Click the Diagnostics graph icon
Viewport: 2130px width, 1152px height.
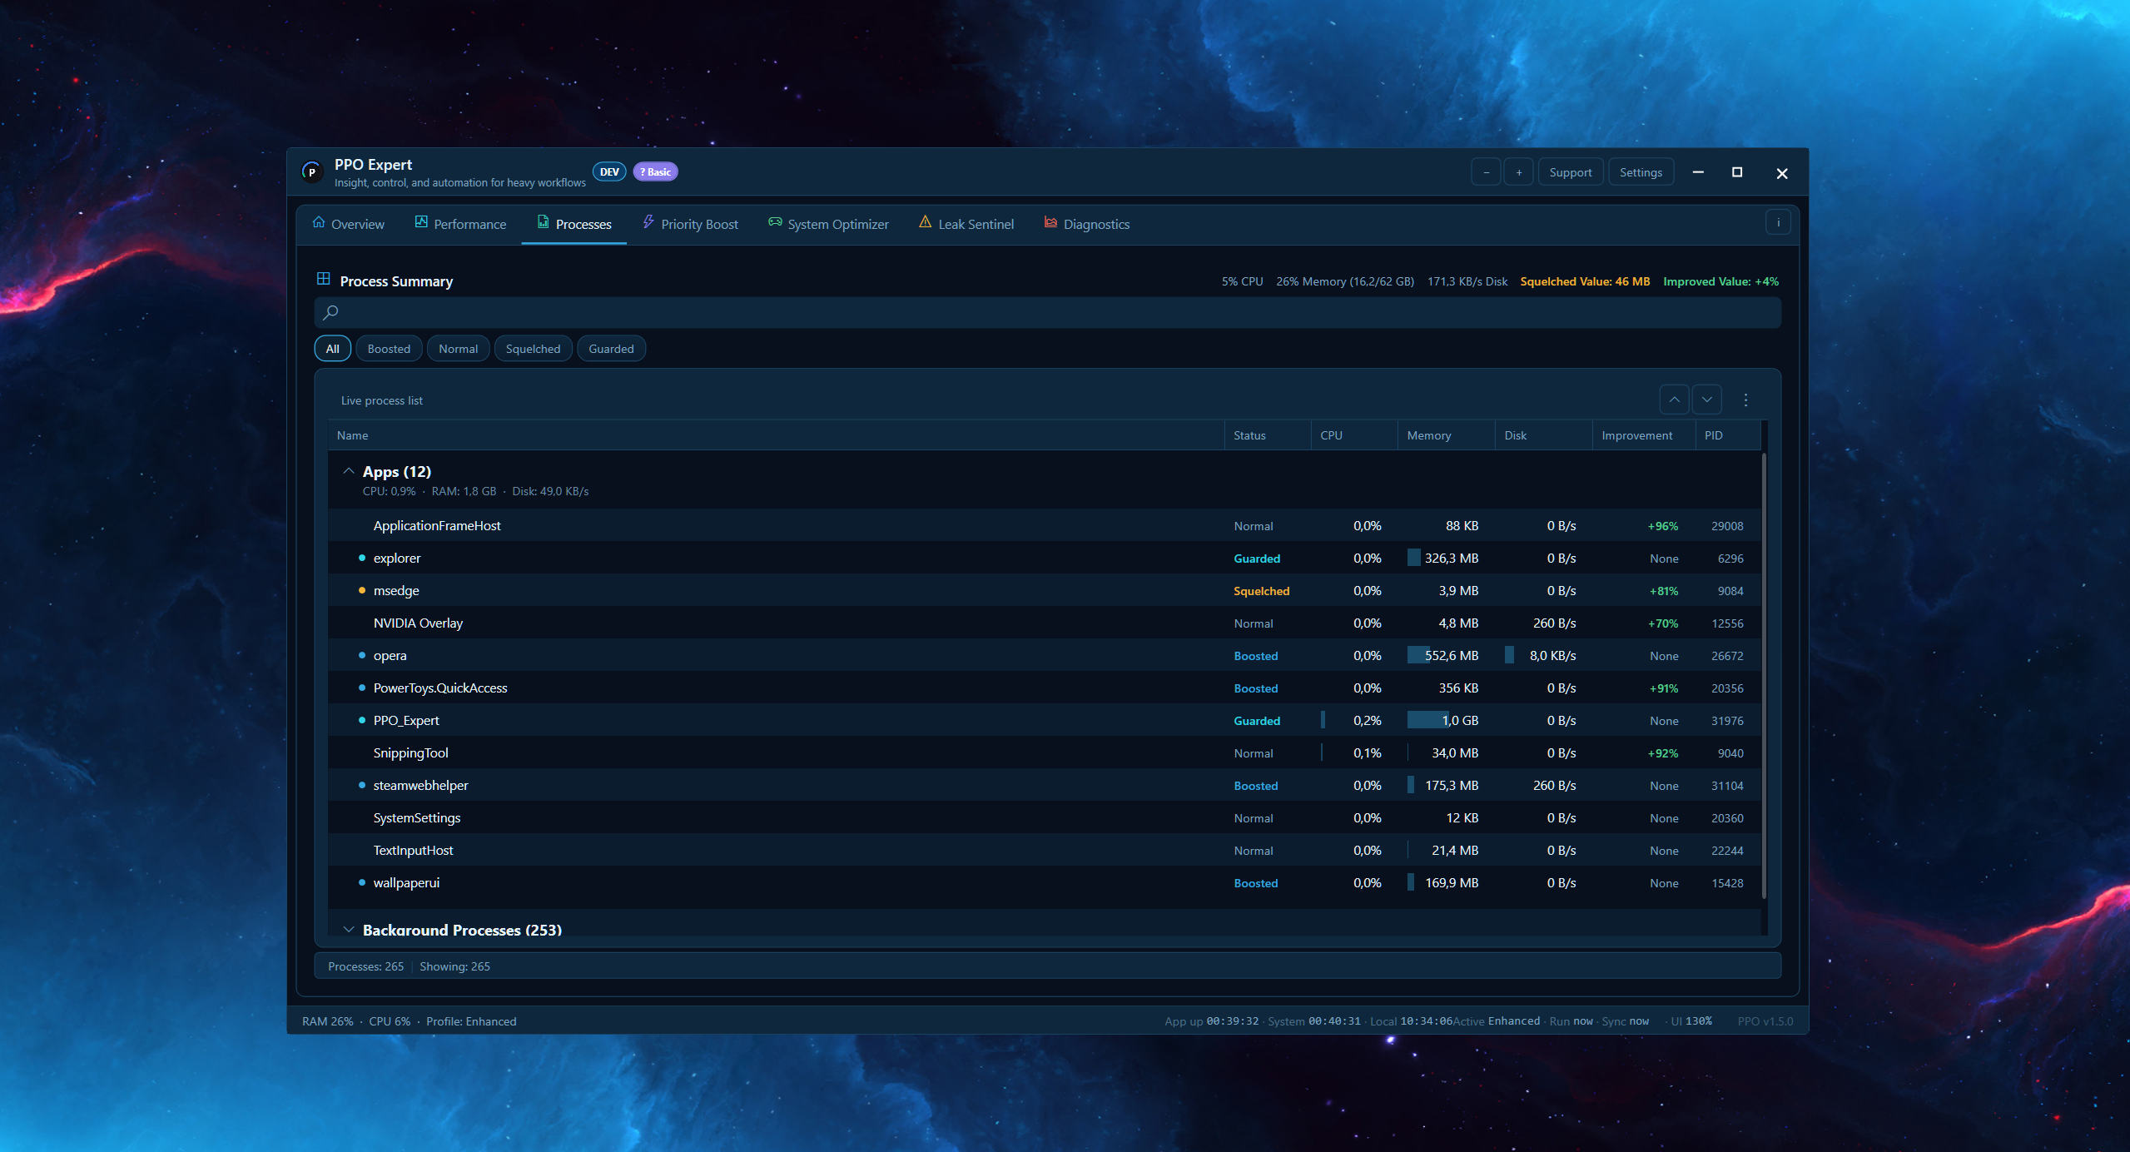click(1050, 222)
